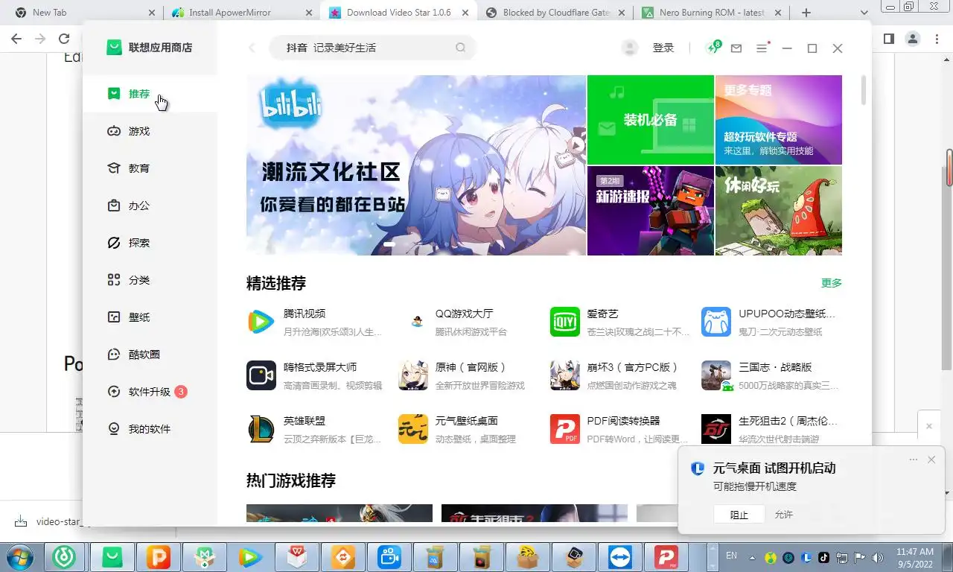Click the taskbar clock showing 11:47 AM
The height and width of the screenshot is (572, 953).
pyautogui.click(x=915, y=557)
